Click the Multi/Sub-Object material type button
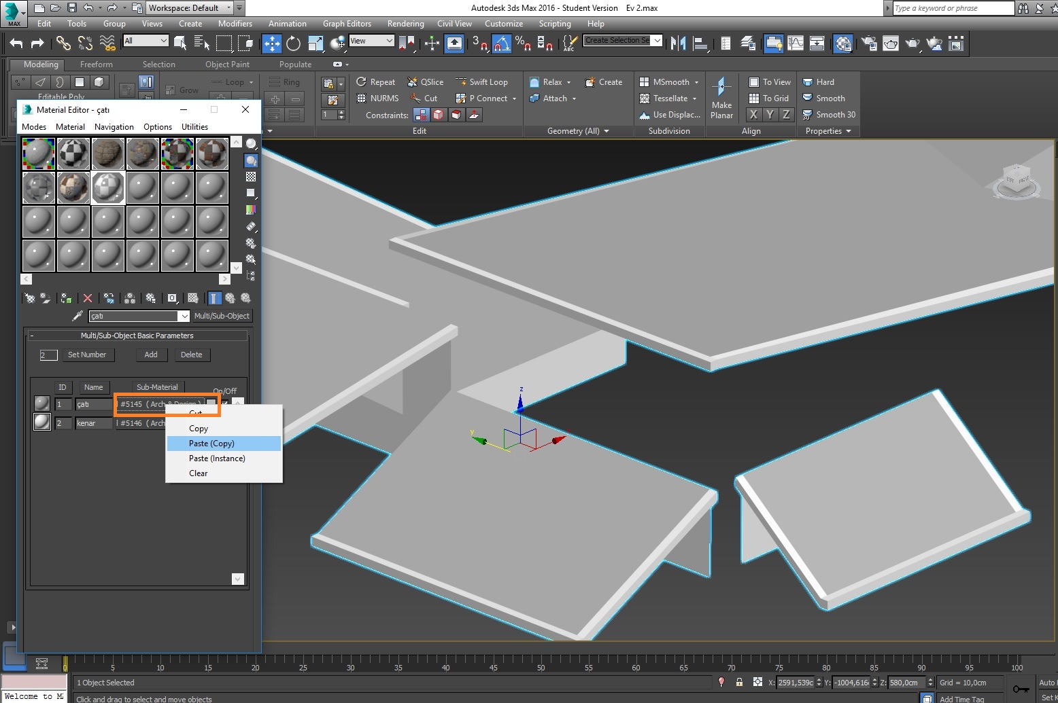The height and width of the screenshot is (703, 1058). (222, 316)
